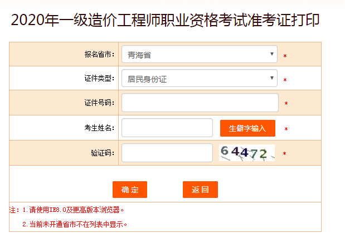
Task: Refresh the captcha image showing 64472
Action: [247, 153]
